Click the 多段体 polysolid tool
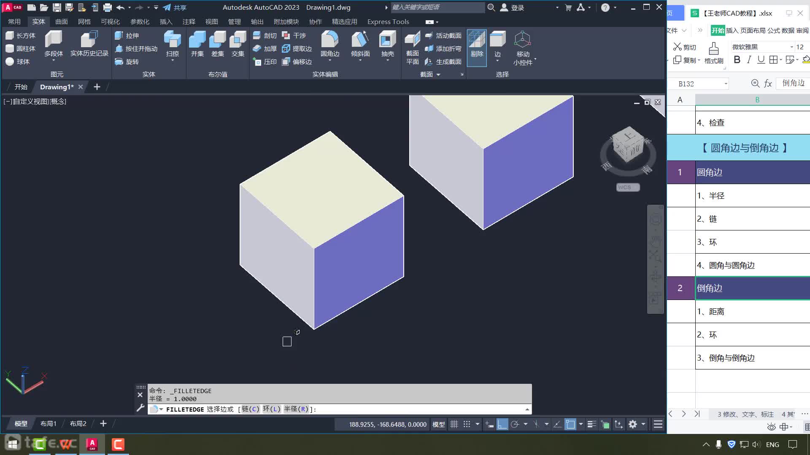 point(54,44)
